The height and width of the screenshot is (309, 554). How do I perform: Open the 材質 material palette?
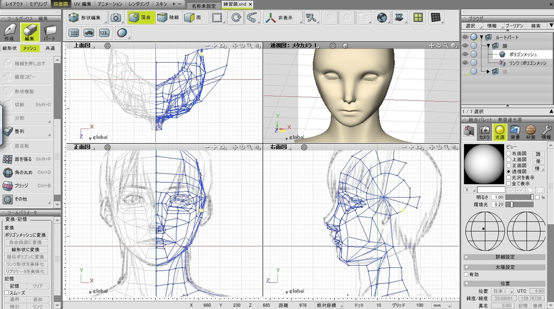pos(531,131)
